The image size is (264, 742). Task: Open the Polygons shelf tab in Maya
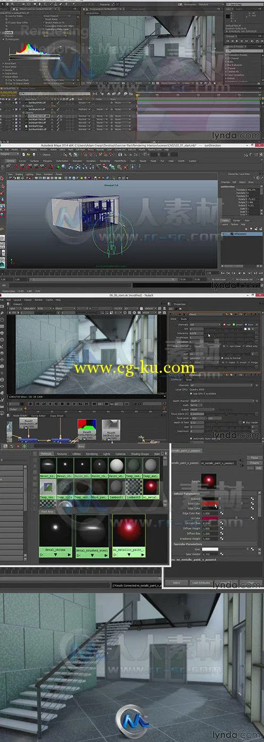(x=46, y=159)
